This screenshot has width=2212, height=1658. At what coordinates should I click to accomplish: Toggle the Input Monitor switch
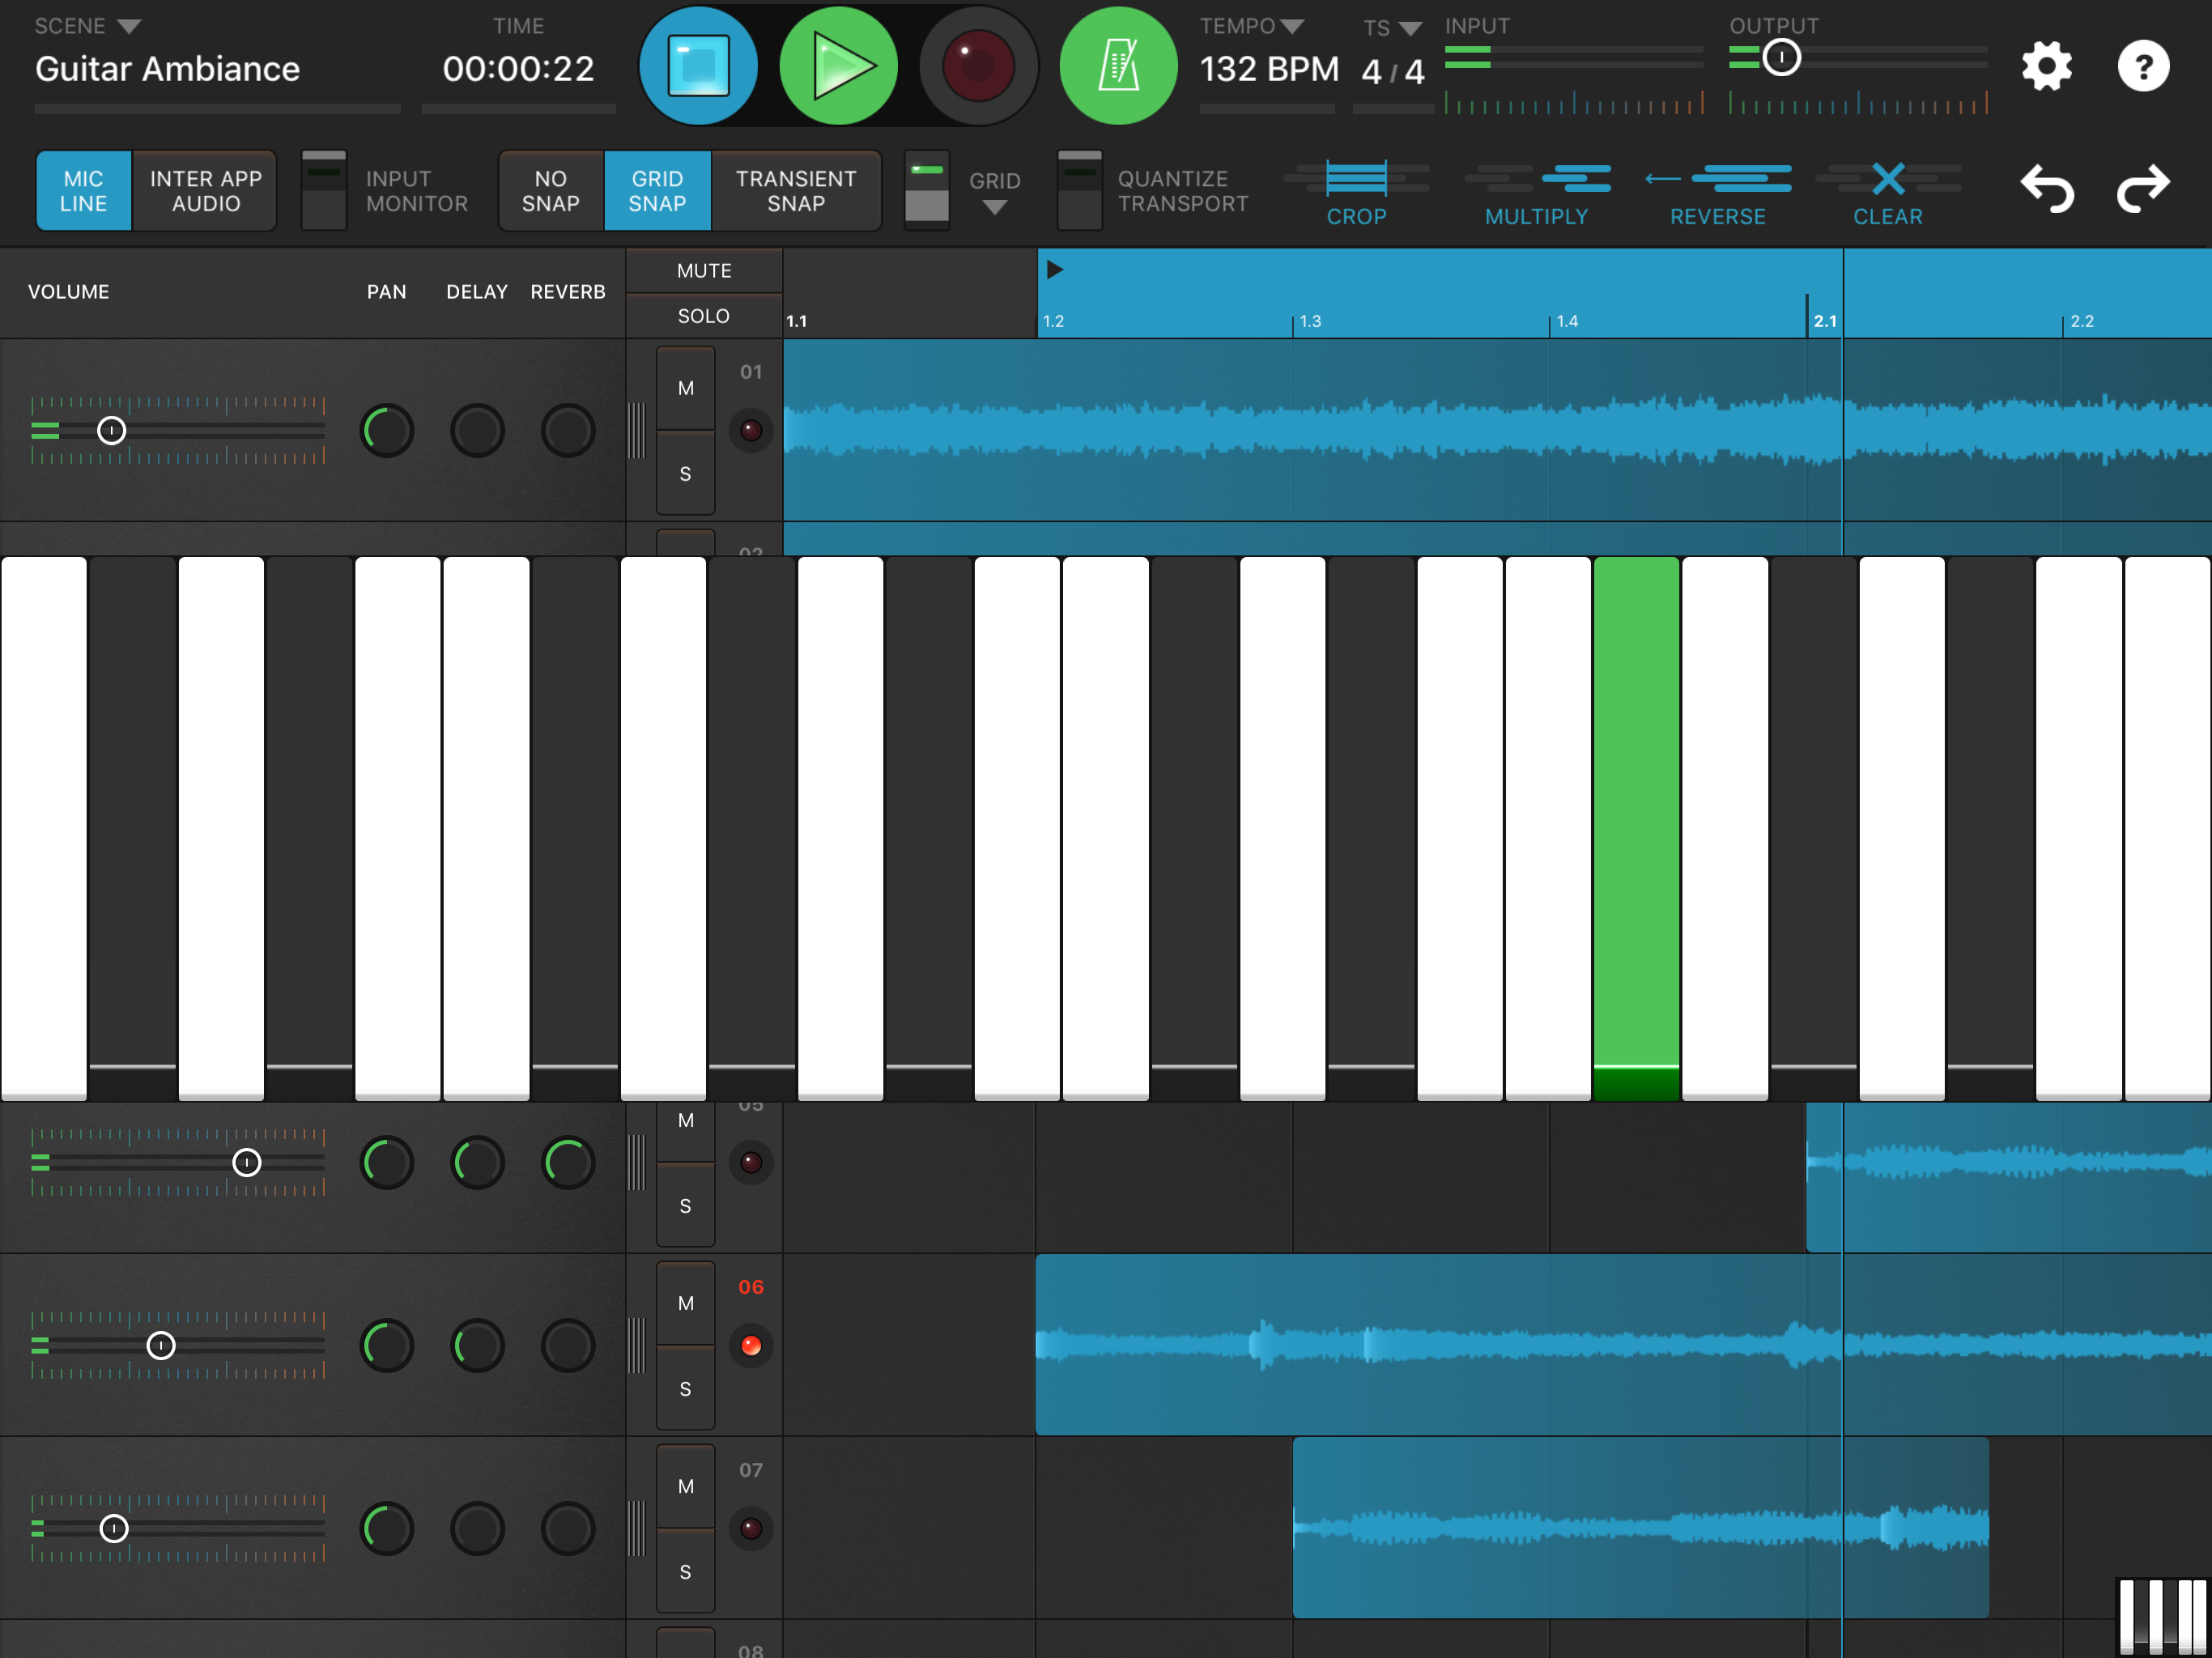pyautogui.click(x=324, y=190)
